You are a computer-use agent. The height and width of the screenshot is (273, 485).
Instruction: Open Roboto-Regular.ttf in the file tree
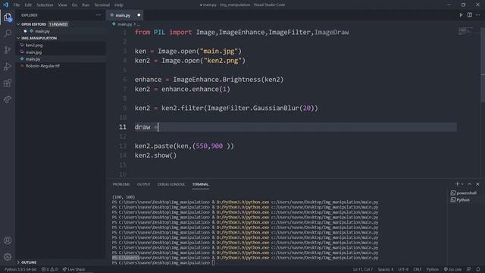(42, 66)
